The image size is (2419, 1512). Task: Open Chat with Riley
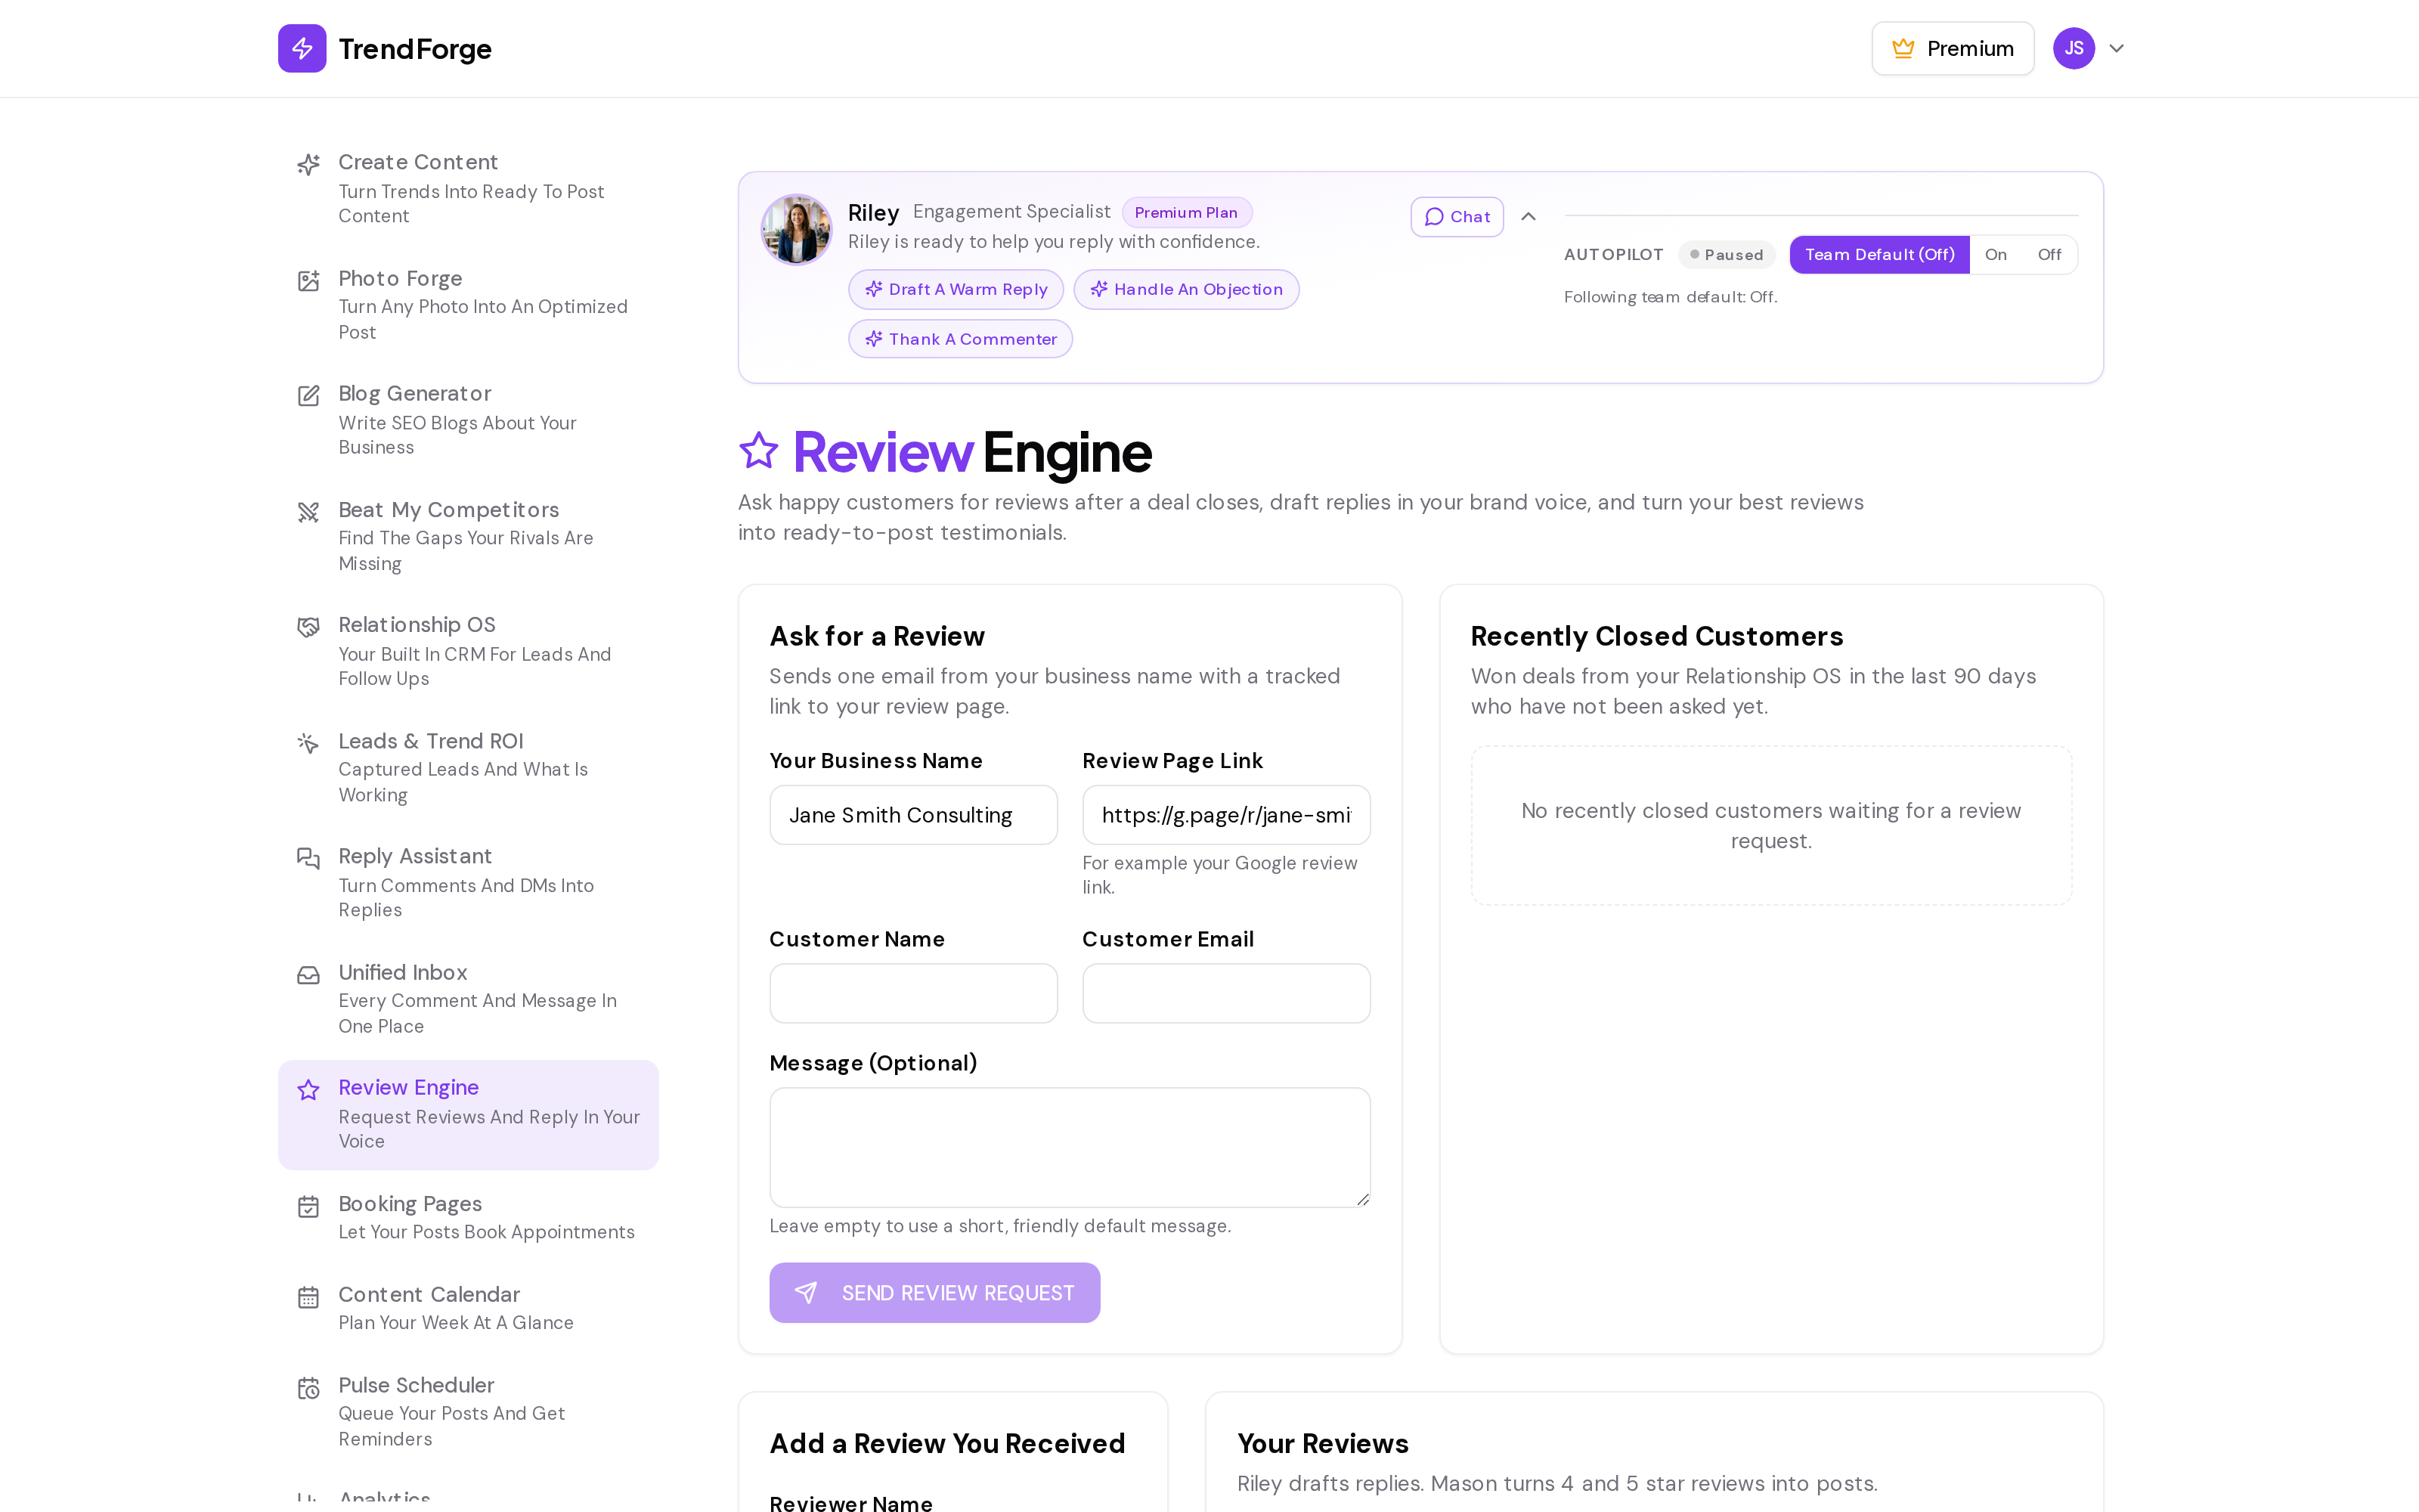point(1457,217)
